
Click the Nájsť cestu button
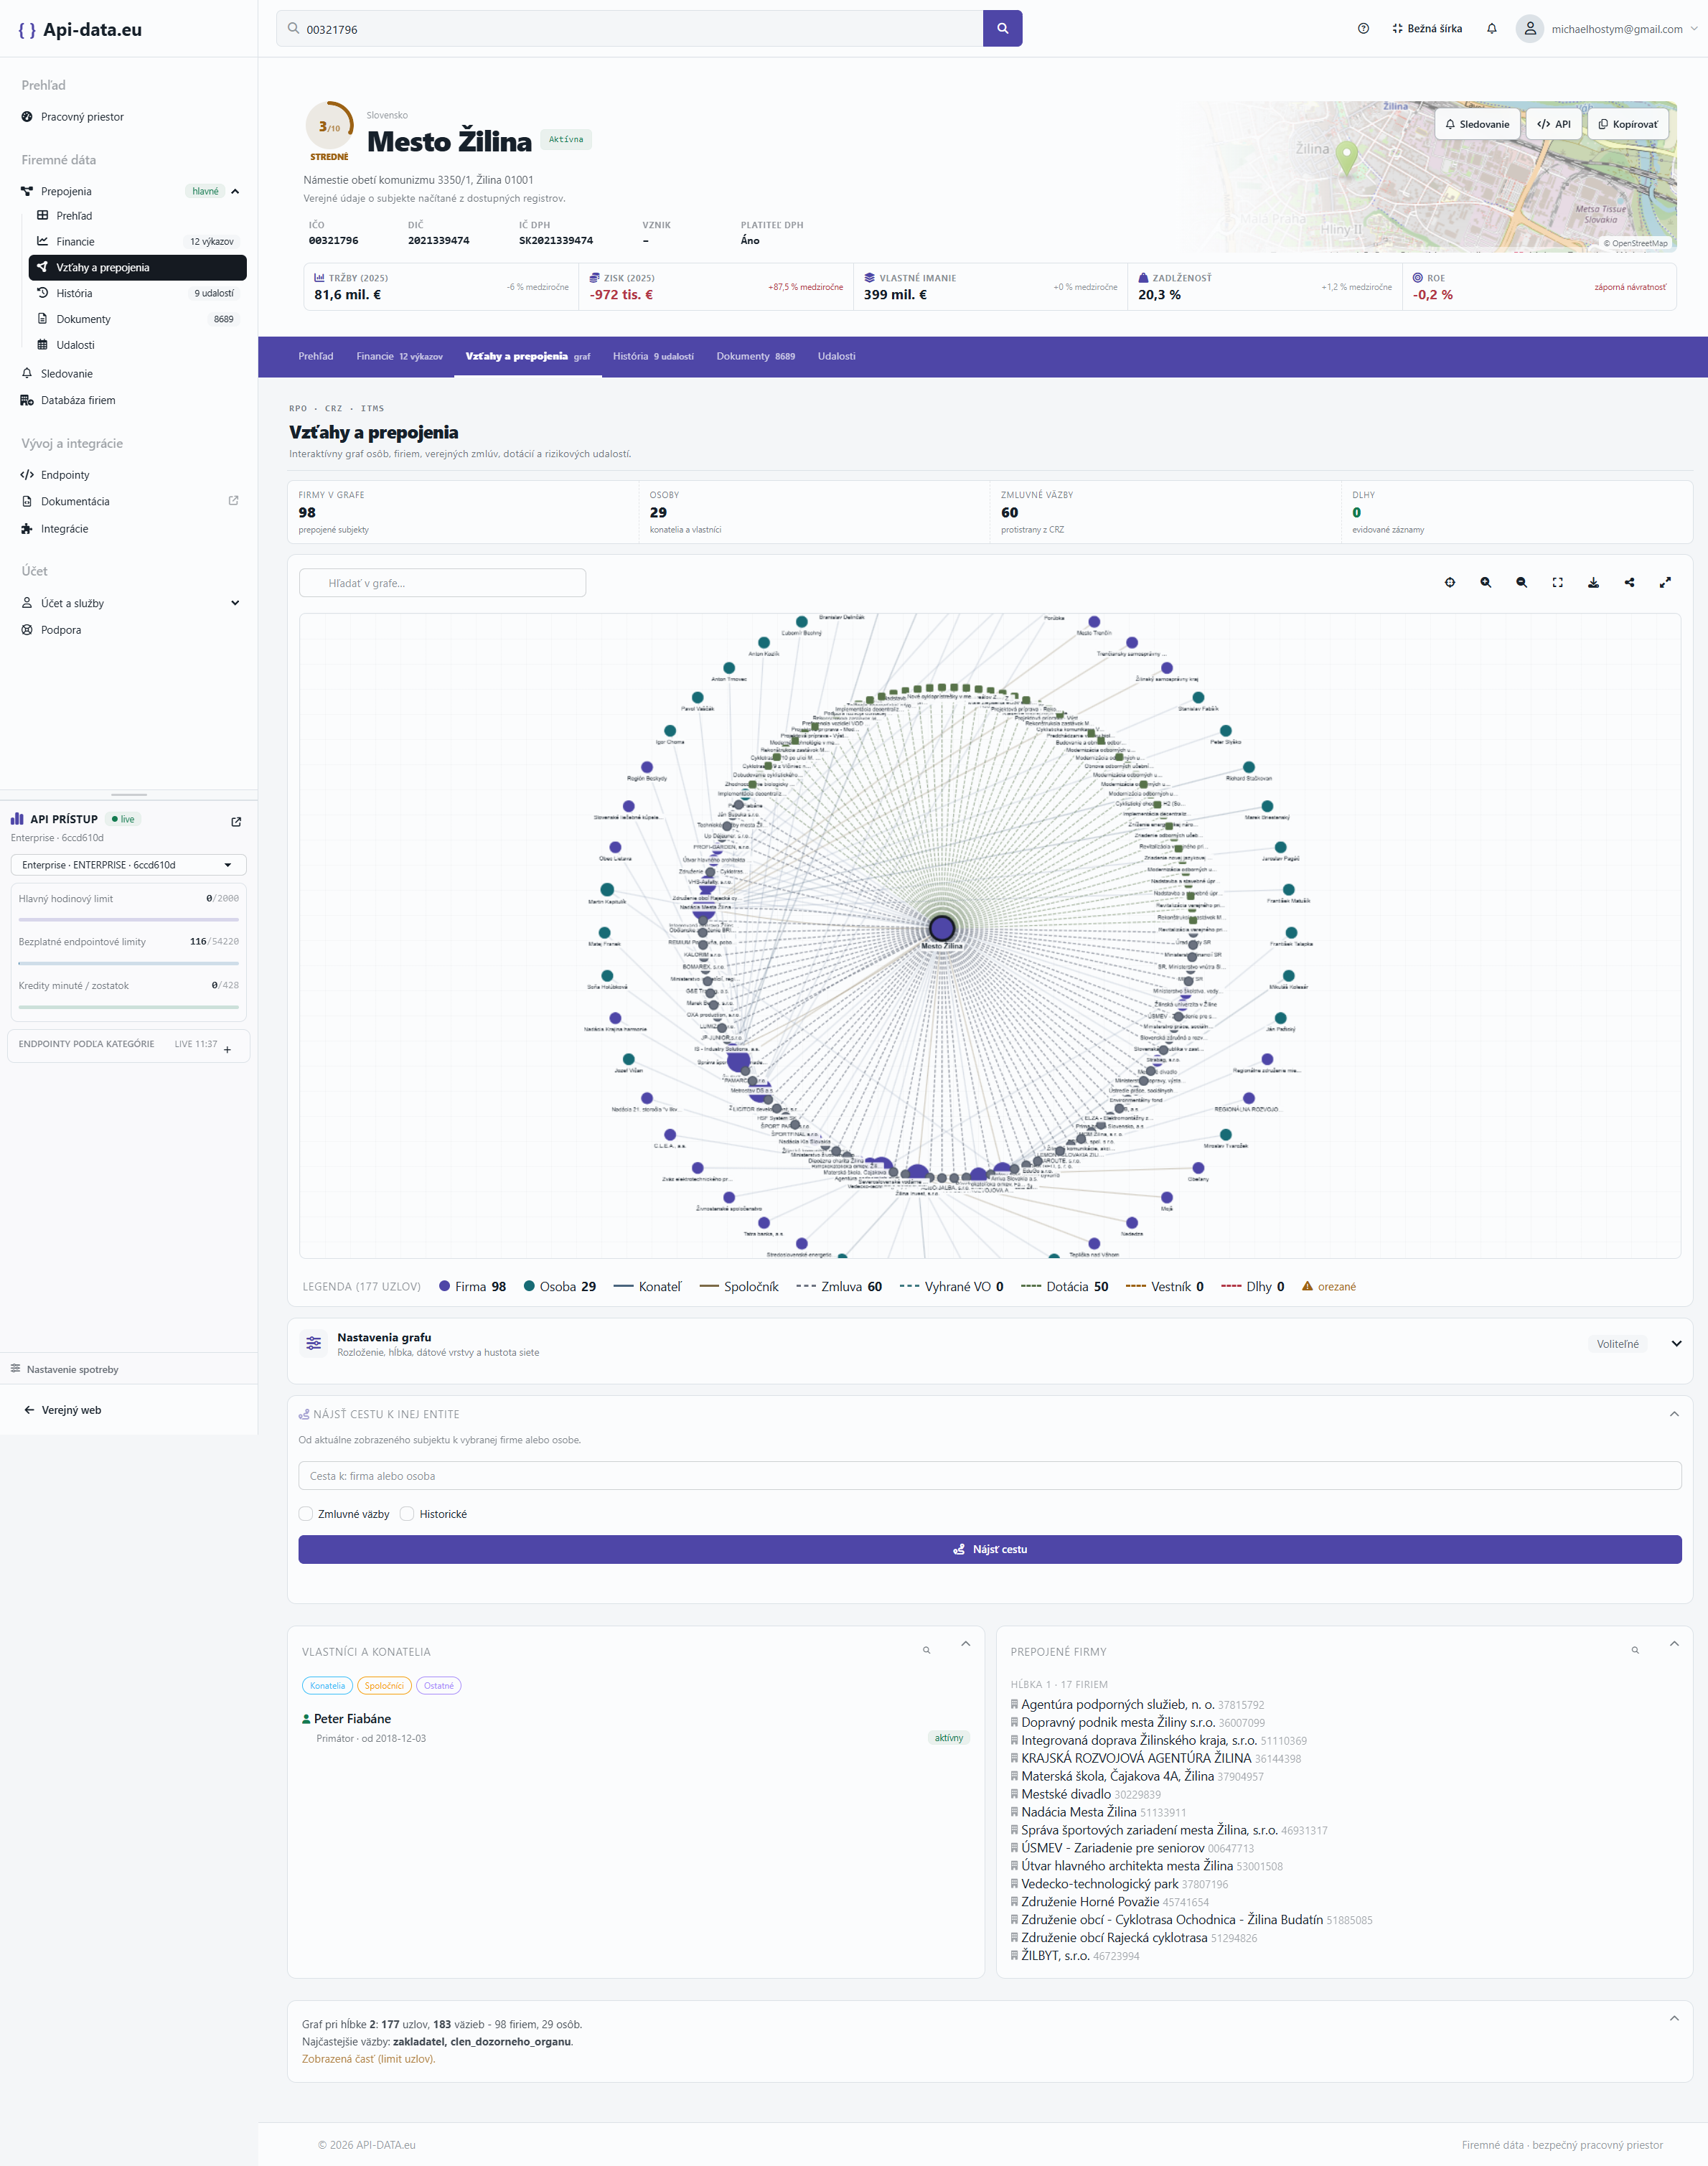(990, 1549)
